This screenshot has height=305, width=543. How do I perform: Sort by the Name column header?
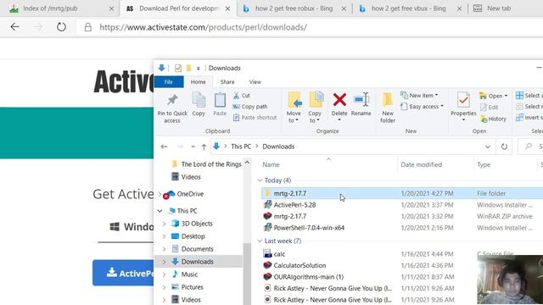[271, 165]
